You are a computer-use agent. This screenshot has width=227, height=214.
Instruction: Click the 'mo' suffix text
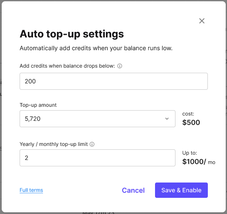click(212, 163)
